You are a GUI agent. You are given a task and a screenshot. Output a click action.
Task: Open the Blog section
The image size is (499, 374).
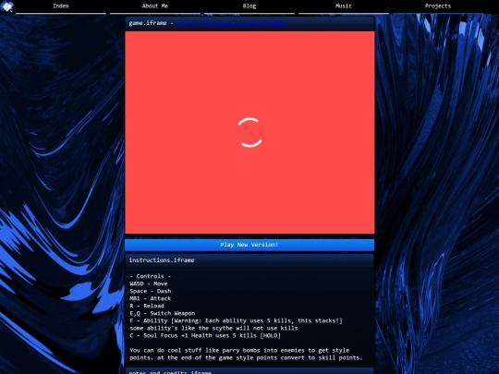[x=249, y=6]
